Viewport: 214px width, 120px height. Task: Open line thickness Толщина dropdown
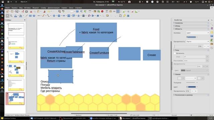point(192,82)
